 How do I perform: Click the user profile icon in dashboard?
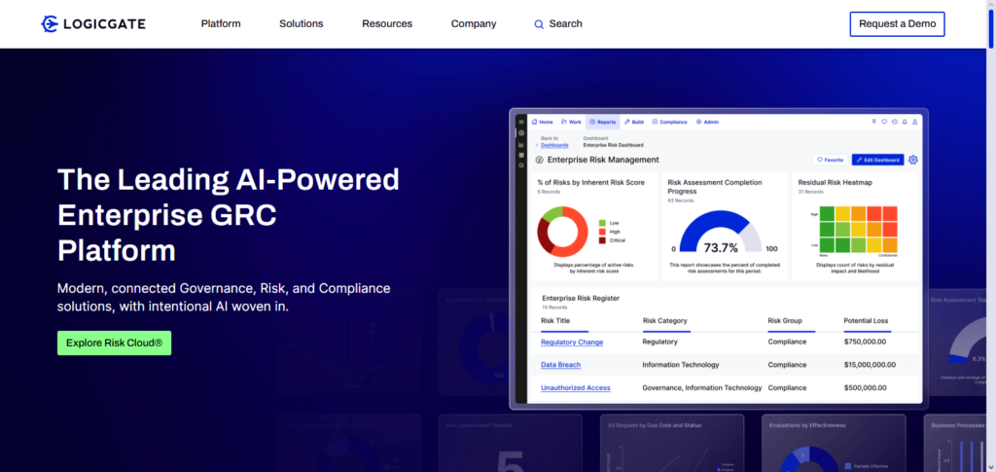(916, 122)
